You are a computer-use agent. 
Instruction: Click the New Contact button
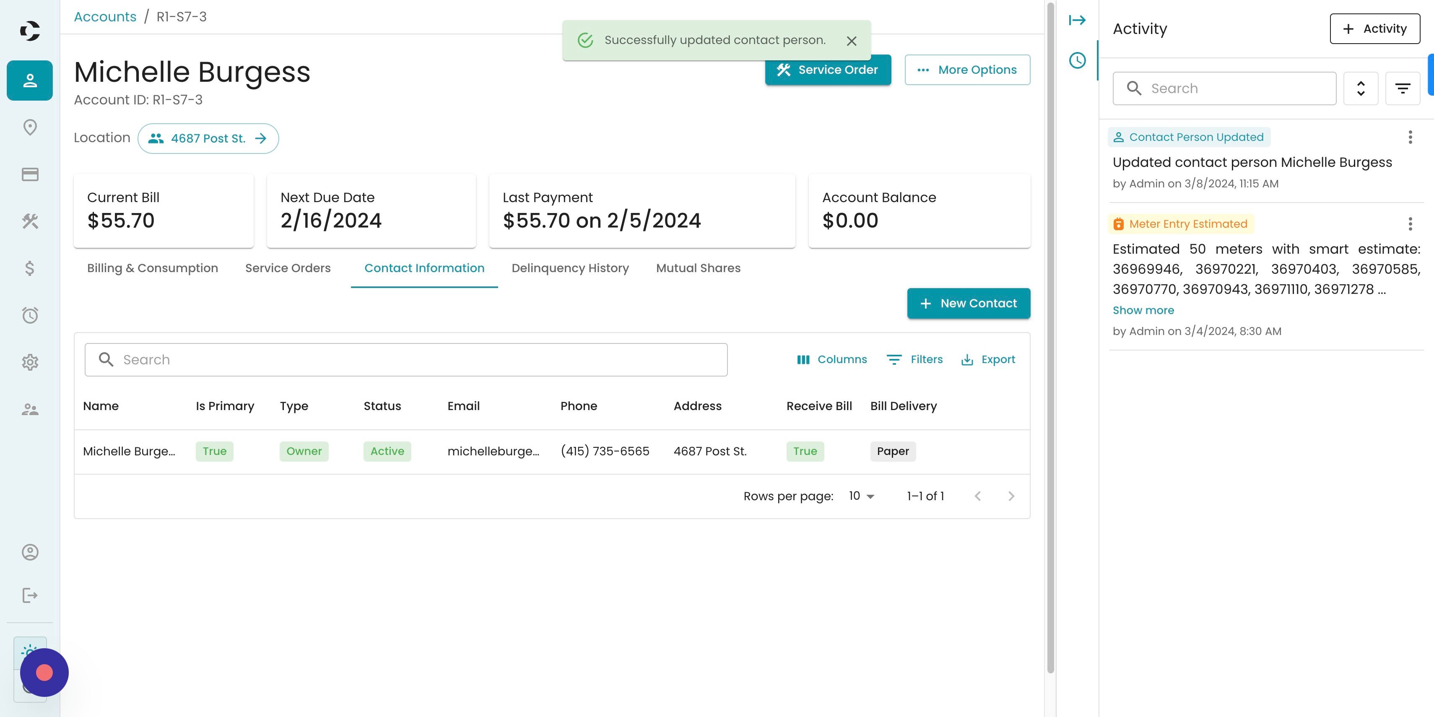(x=968, y=304)
